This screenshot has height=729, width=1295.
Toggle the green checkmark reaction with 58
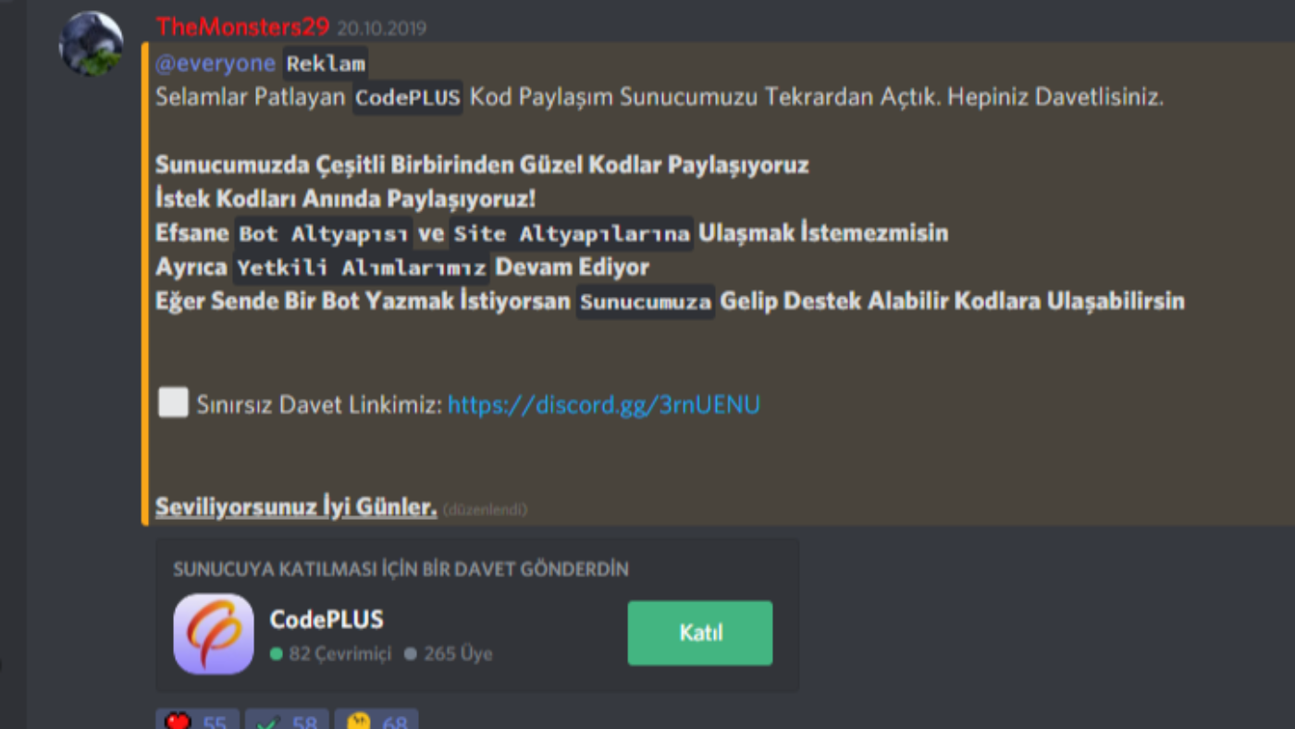click(287, 719)
